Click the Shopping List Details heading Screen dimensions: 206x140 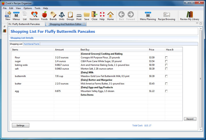(x=22, y=38)
